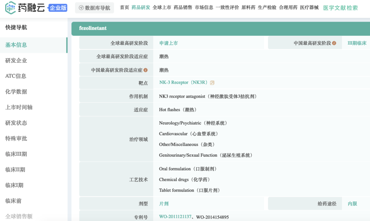This screenshot has height=221, width=370.
Task: Click the 靶点 row label
Action: [x=143, y=83]
